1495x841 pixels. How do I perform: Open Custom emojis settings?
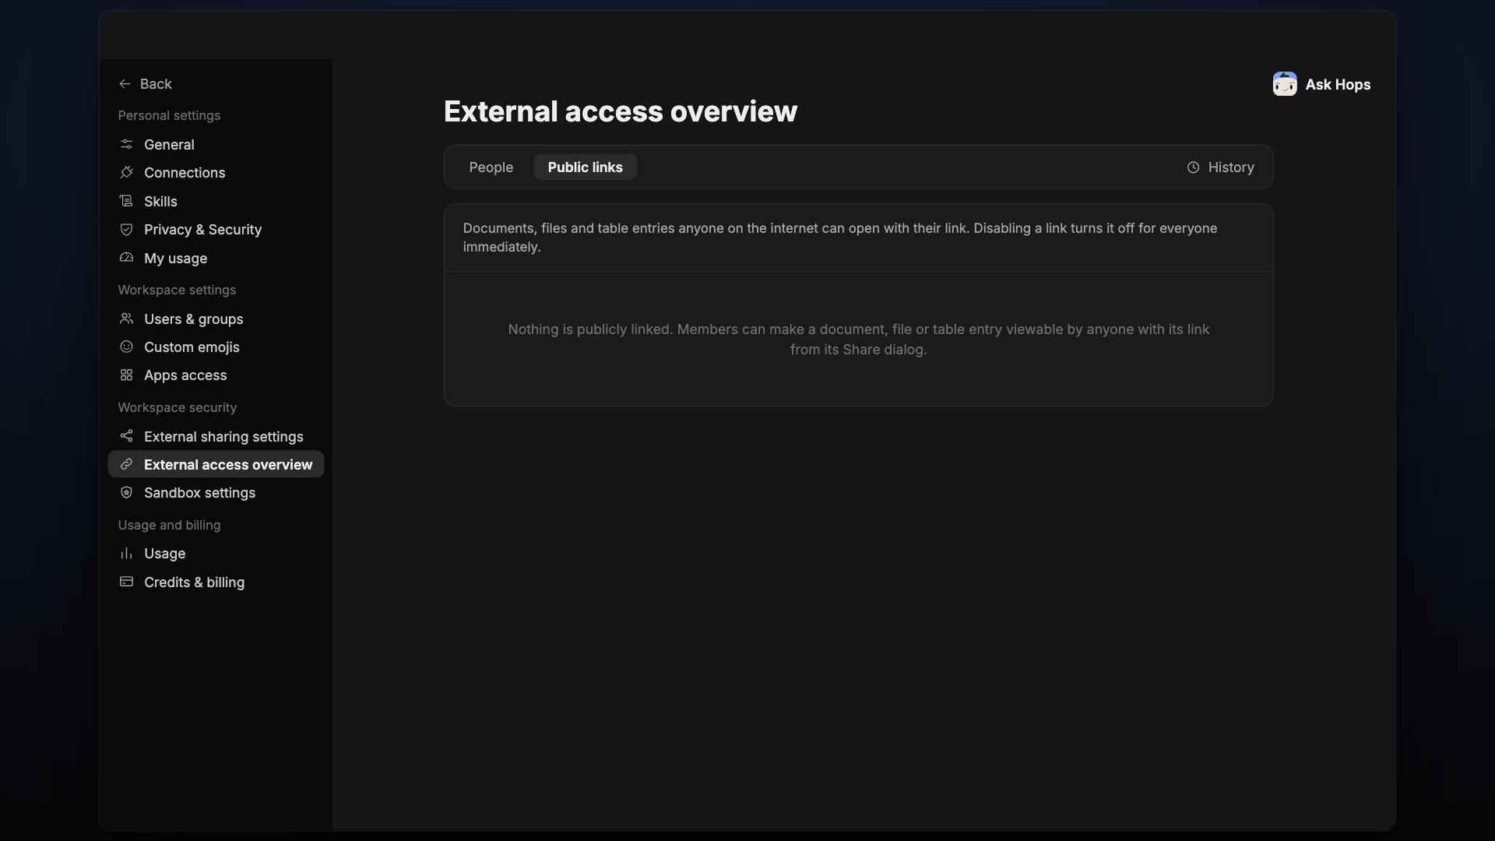pos(216,347)
